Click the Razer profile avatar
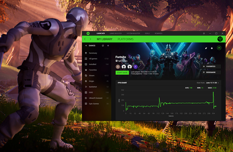The image size is (233, 152). pyautogui.click(x=220, y=39)
